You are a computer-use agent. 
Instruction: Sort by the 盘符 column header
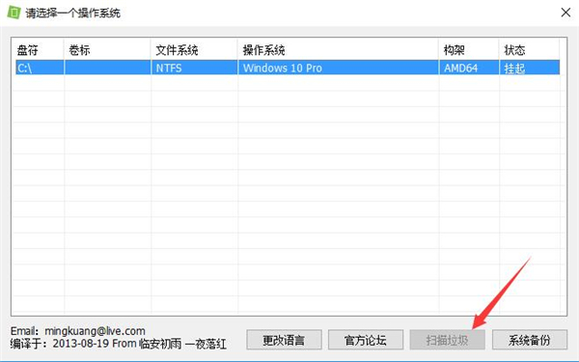click(x=40, y=50)
